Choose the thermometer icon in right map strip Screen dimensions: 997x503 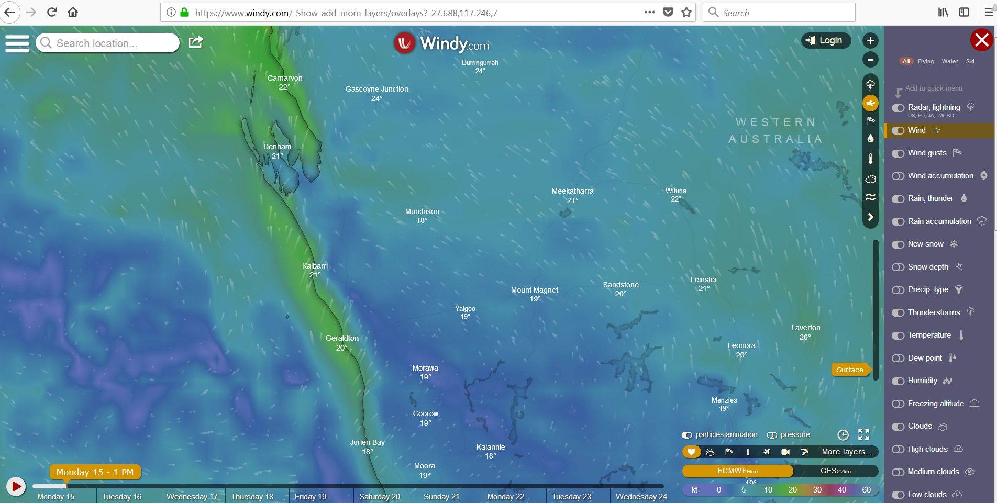[870, 158]
